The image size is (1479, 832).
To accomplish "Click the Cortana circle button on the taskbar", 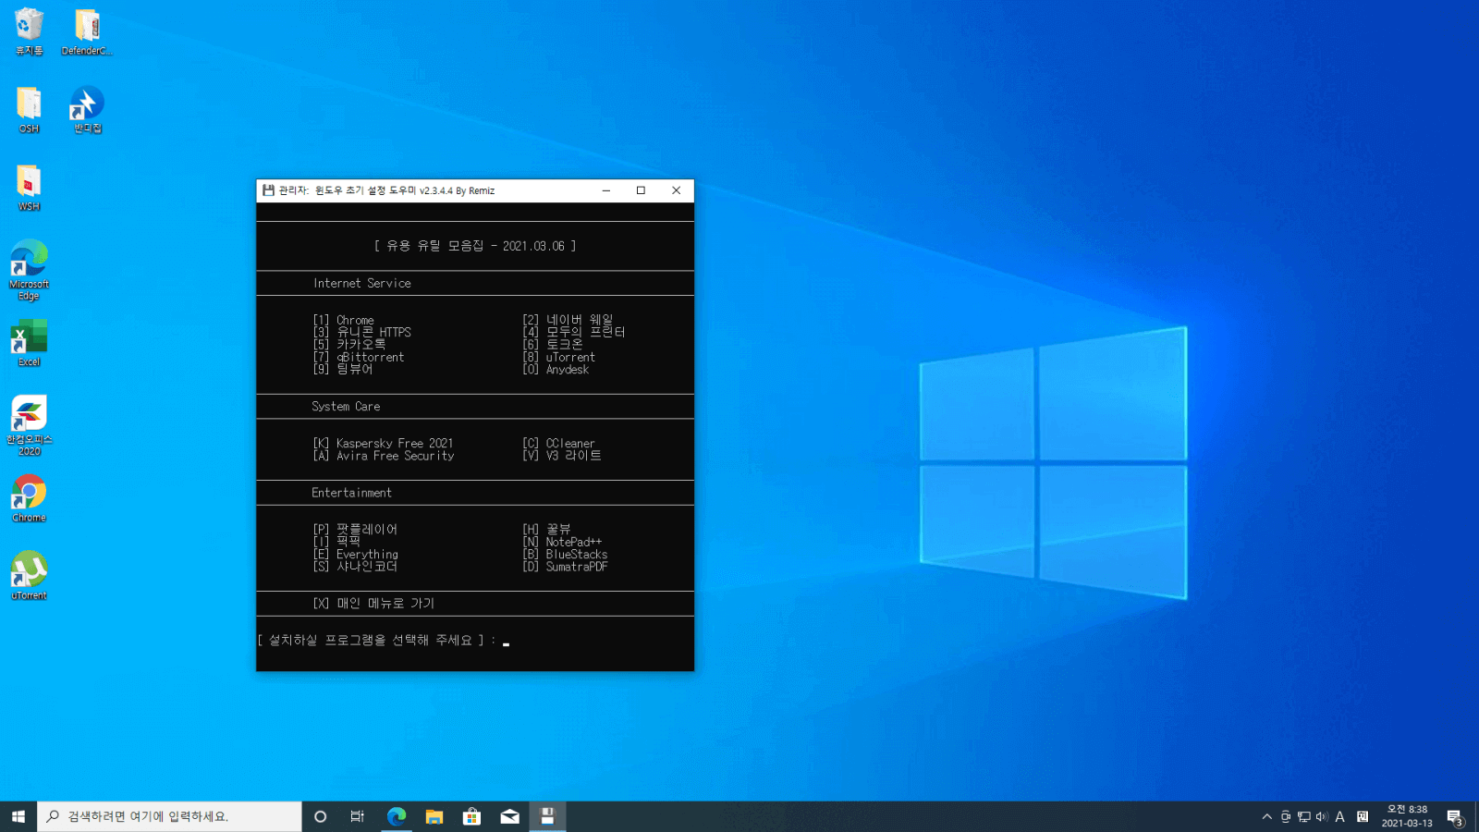I will click(x=320, y=816).
